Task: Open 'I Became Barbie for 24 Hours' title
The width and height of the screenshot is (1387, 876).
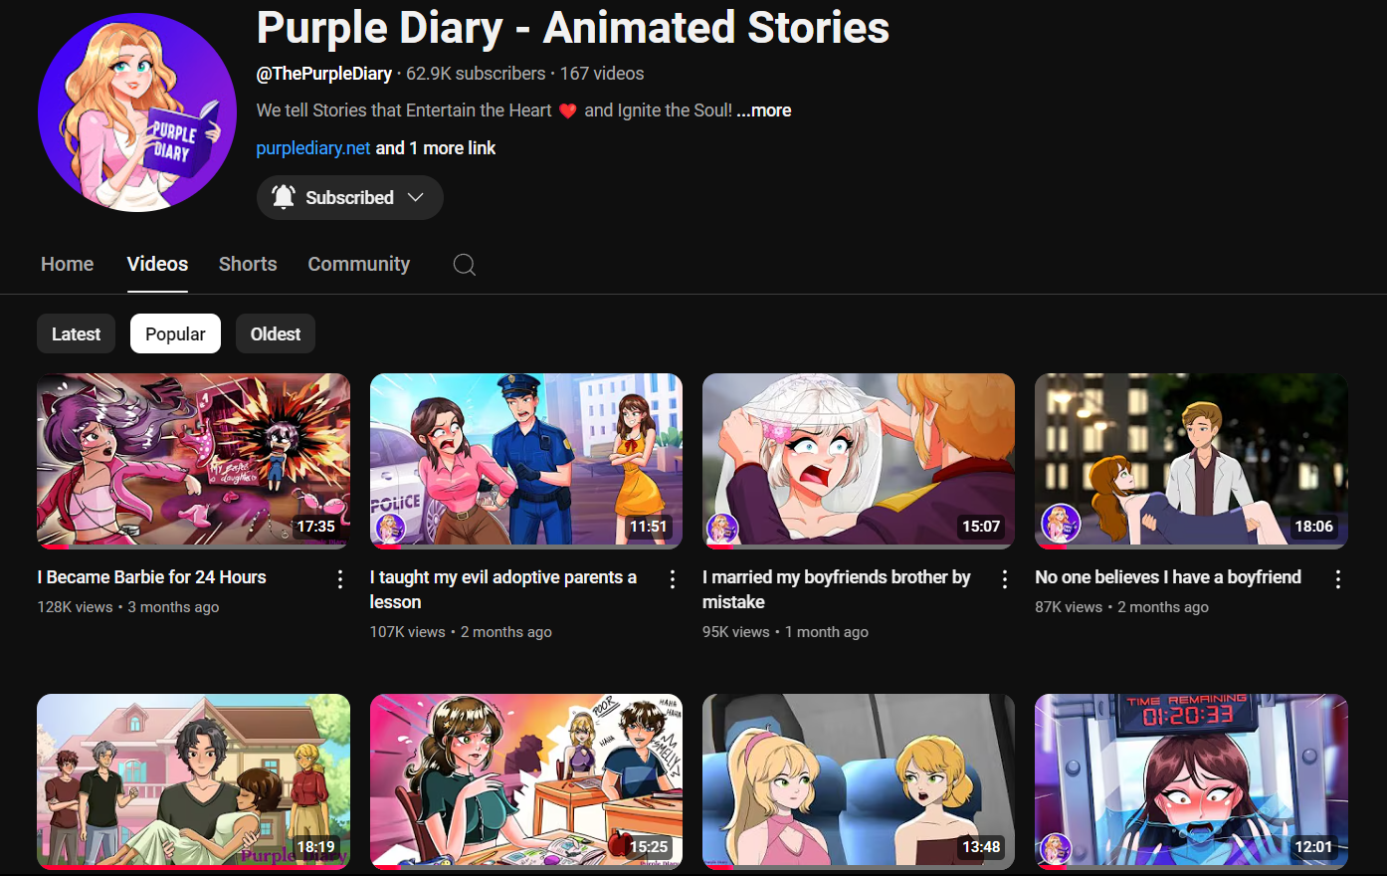Action: tap(152, 577)
